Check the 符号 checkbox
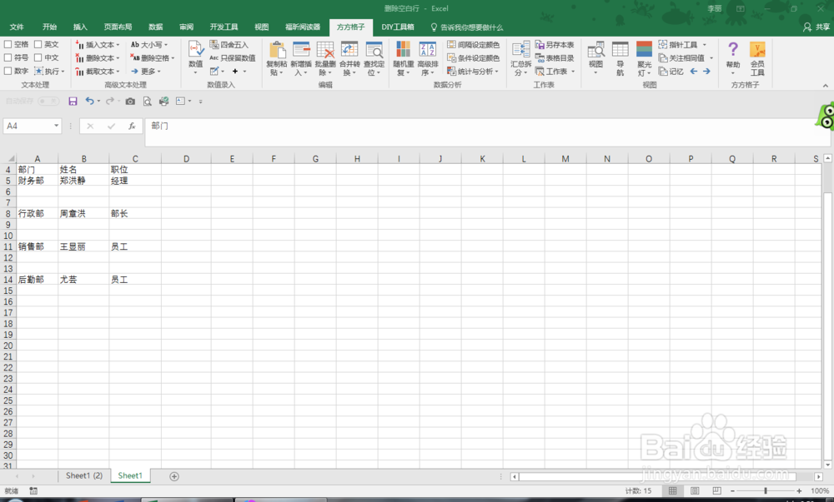The width and height of the screenshot is (834, 502). [x=8, y=57]
